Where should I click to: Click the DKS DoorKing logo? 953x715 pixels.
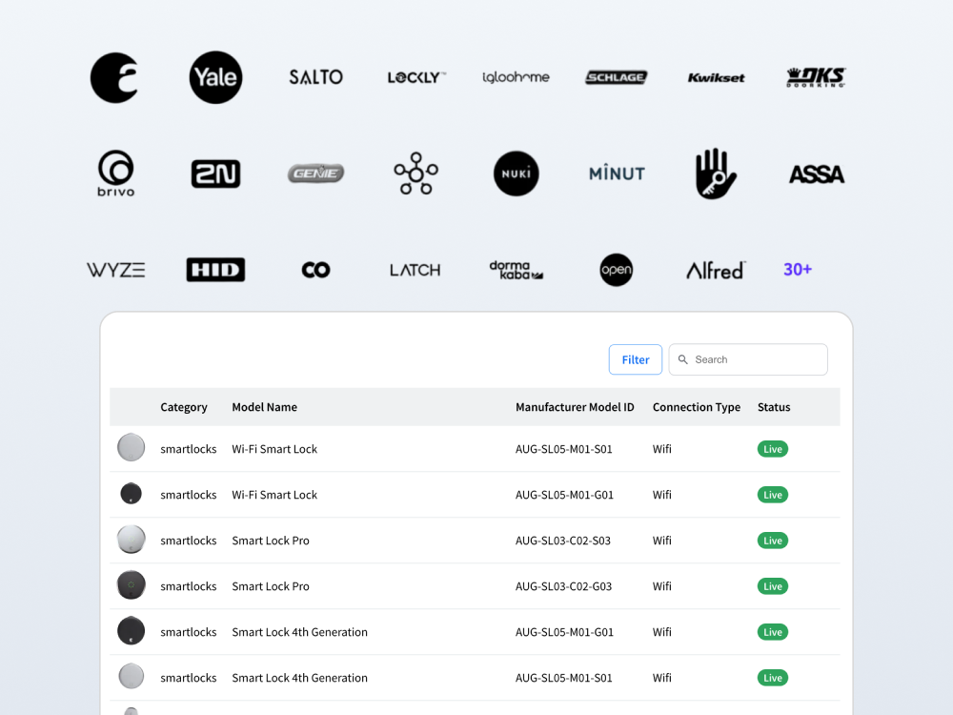point(817,77)
